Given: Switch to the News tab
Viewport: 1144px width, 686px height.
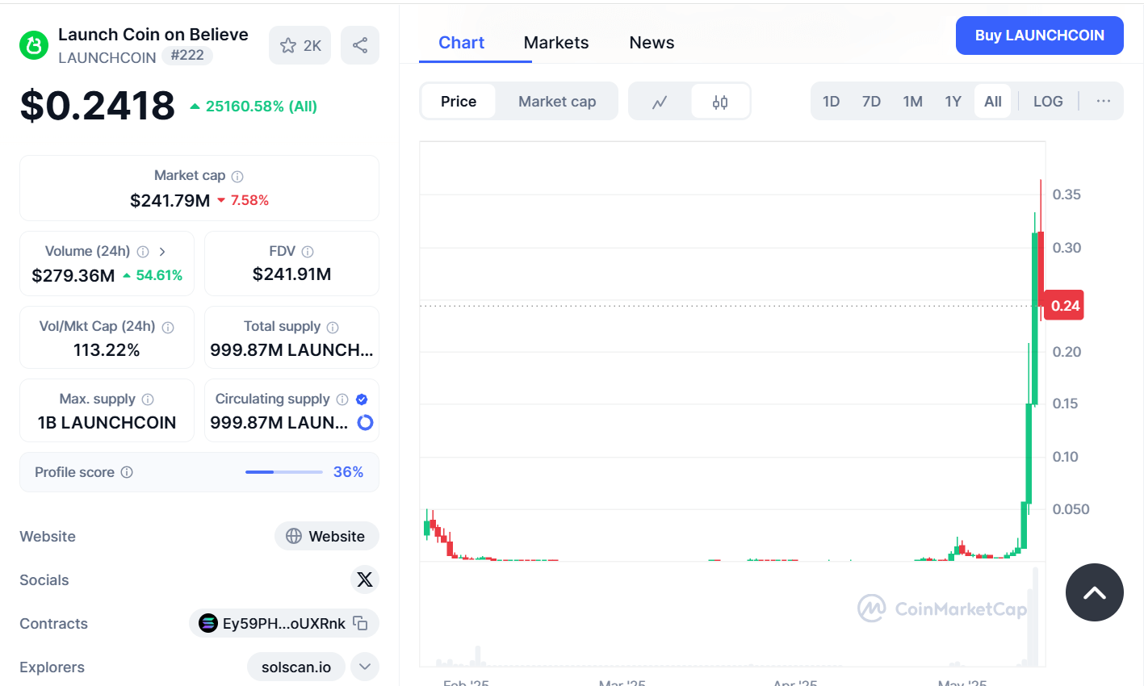Looking at the screenshot, I should [652, 43].
